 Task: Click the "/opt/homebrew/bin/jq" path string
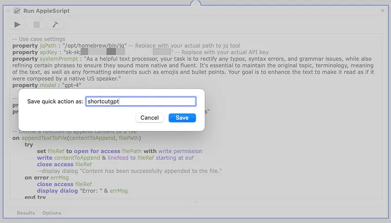(x=94, y=46)
